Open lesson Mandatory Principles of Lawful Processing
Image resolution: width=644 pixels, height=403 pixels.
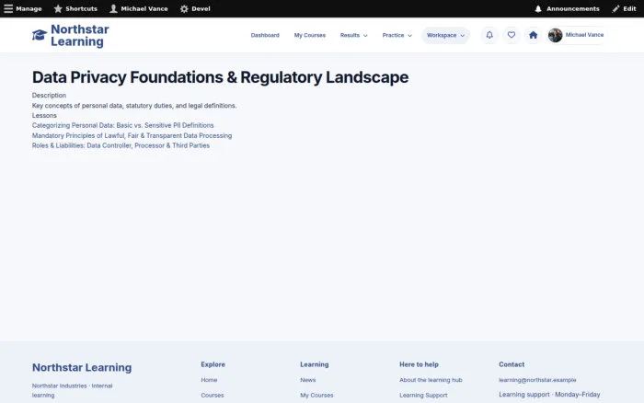pos(132,135)
